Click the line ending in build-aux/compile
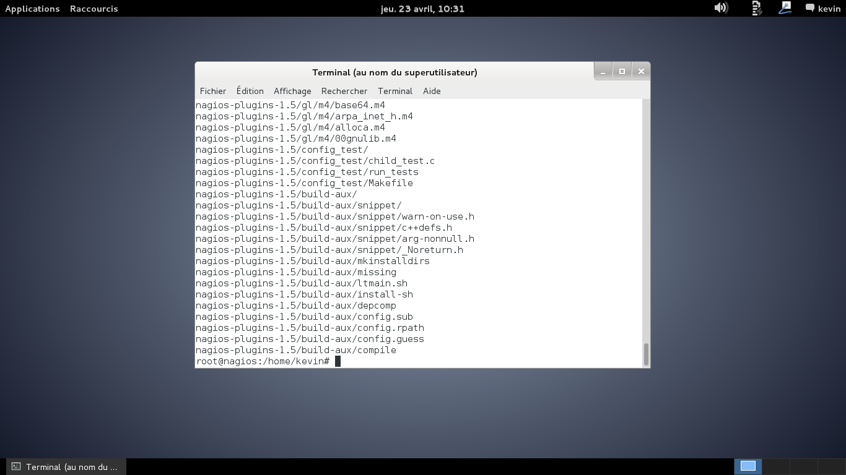Screen dimensions: 846x475 (x=296, y=350)
